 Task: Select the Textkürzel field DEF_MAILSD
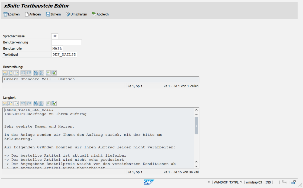tap(64, 55)
